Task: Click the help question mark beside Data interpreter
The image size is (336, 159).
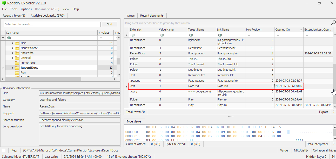Action: point(333,144)
